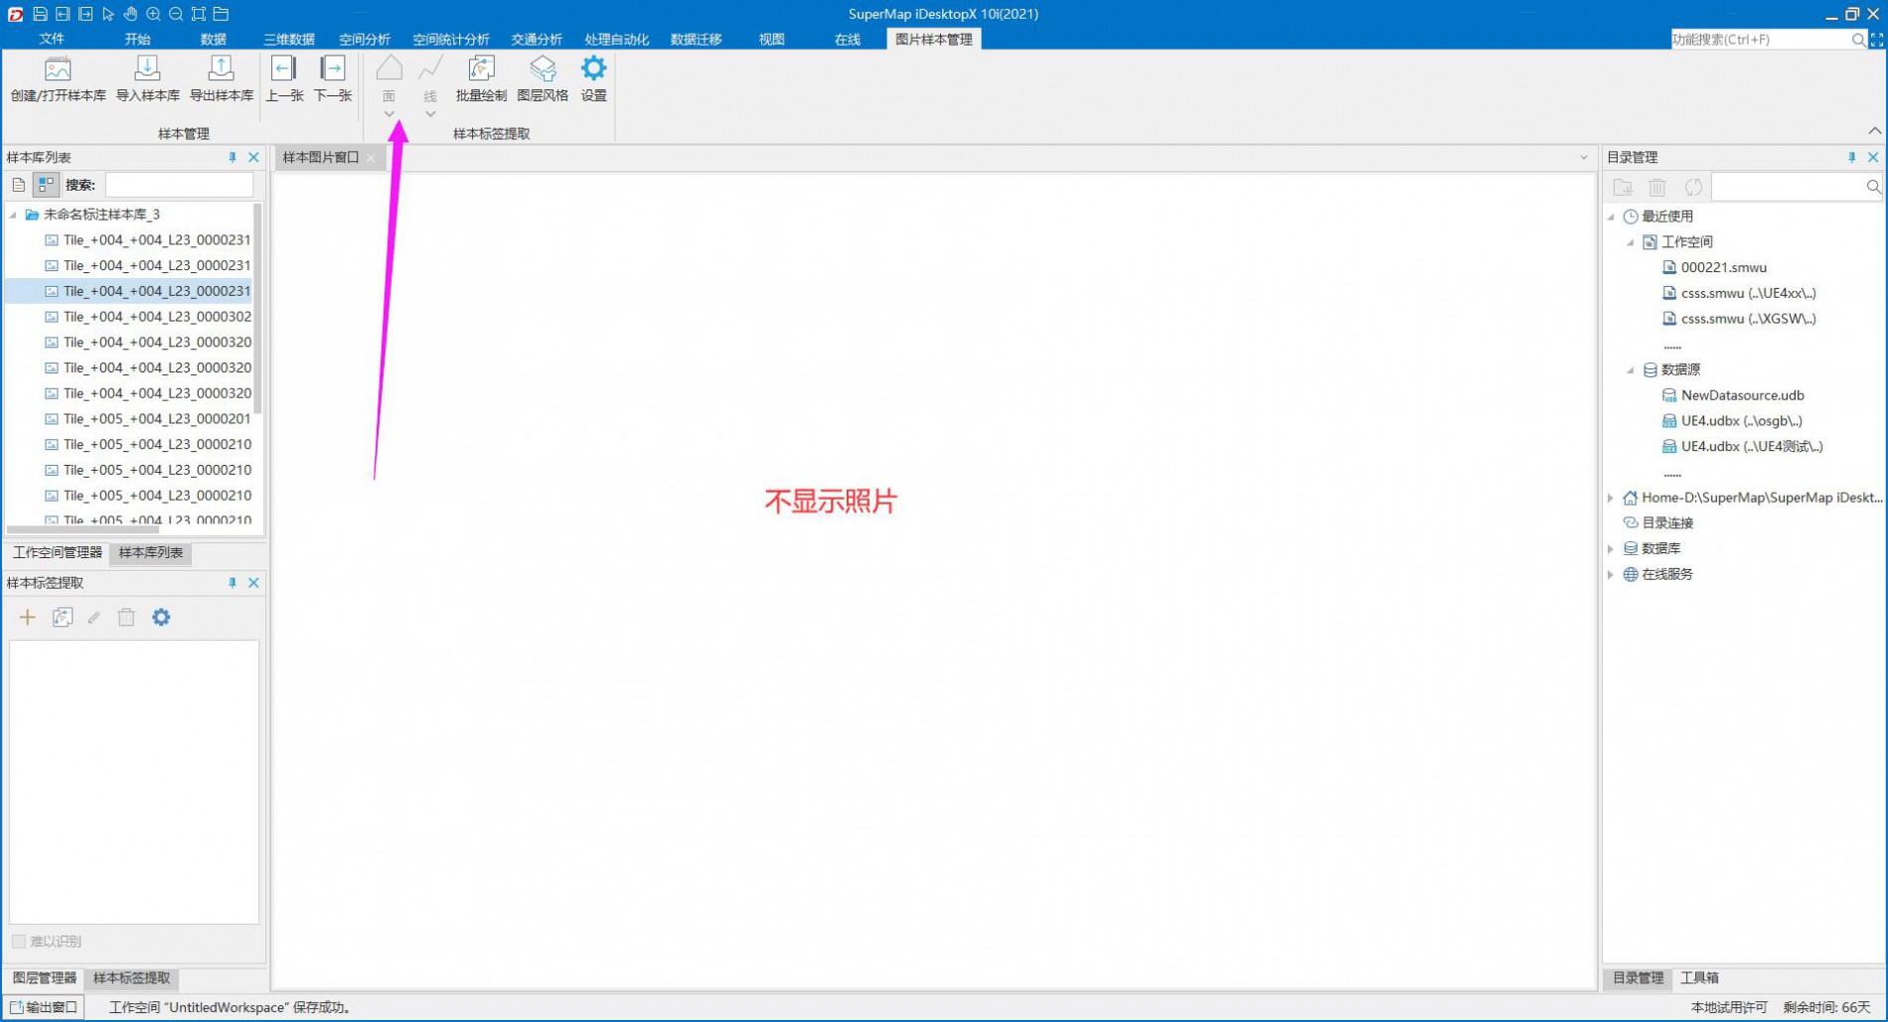Switch to the 交通分析 ribbon tab

tap(537, 40)
